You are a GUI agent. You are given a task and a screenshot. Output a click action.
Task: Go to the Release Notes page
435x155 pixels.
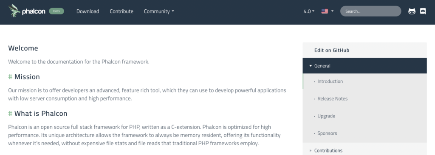pyautogui.click(x=332, y=98)
